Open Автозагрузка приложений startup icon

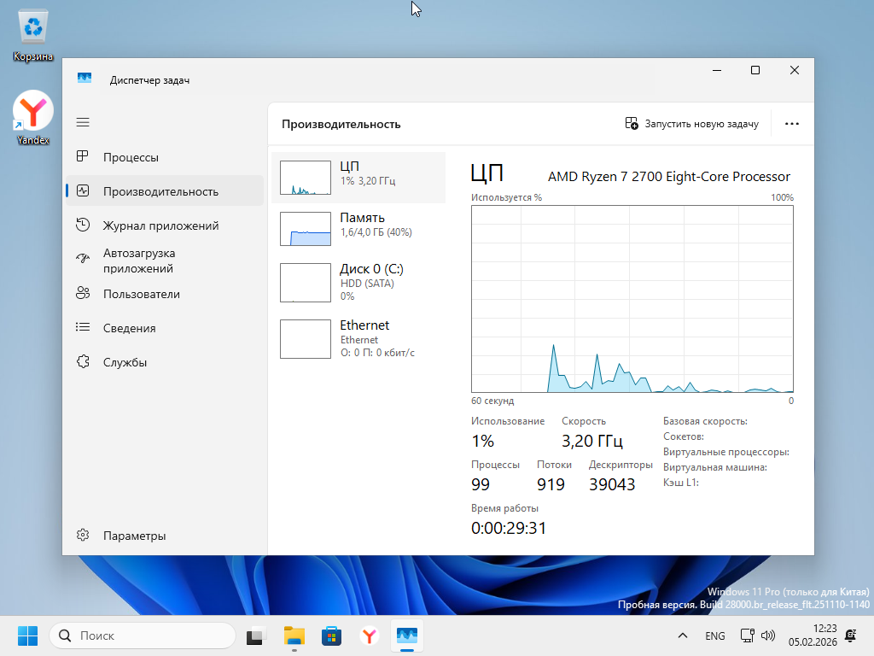point(83,260)
